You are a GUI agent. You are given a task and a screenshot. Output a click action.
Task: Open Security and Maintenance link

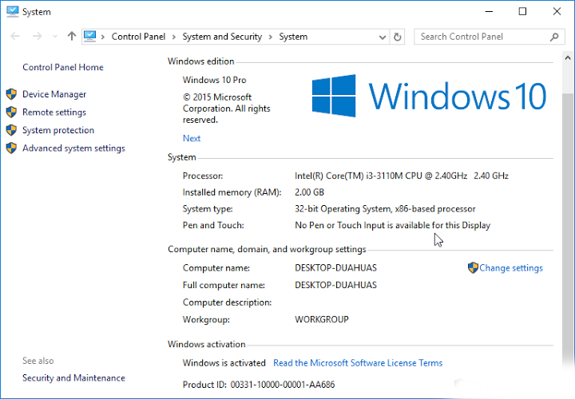(x=73, y=377)
